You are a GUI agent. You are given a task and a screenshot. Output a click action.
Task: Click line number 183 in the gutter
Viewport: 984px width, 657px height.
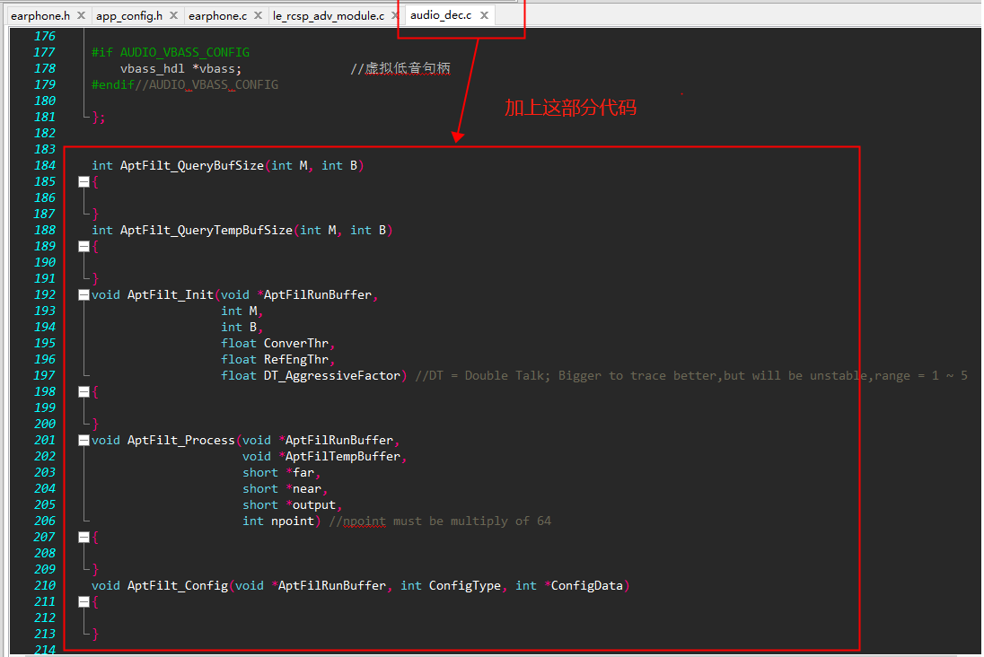click(x=45, y=149)
